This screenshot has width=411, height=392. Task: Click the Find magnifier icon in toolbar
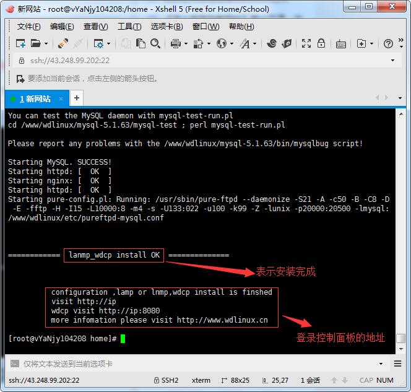[155, 43]
